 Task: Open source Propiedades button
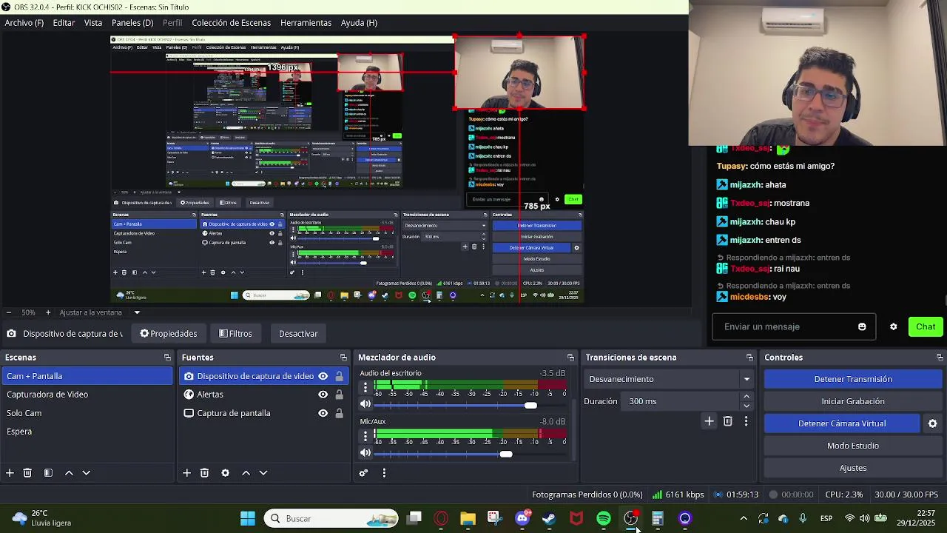click(169, 334)
